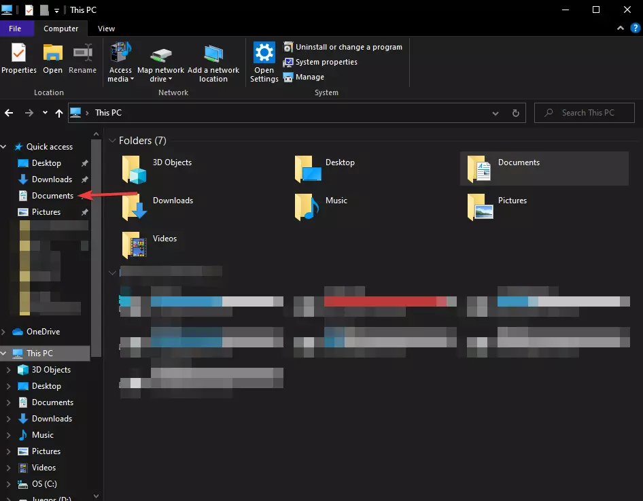The width and height of the screenshot is (643, 501).
Task: Click the Up directory arrow
Action: point(59,113)
